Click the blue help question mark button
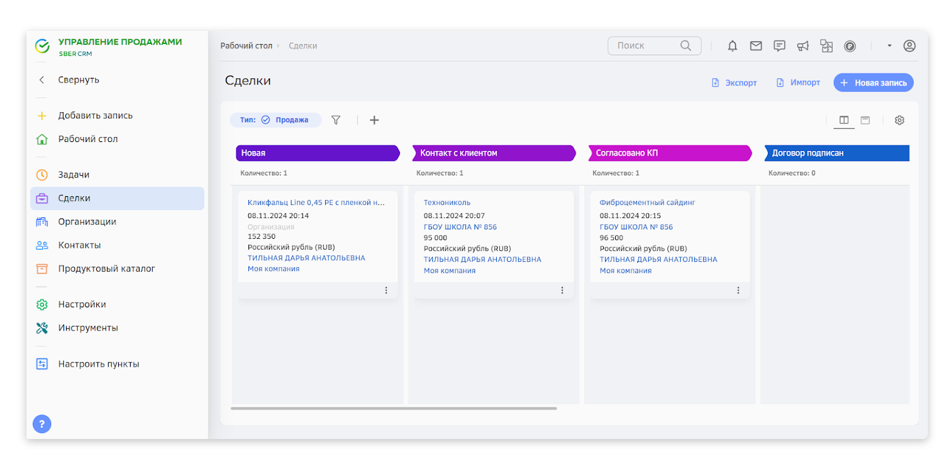Image resolution: width=951 pixels, height=470 pixels. pyautogui.click(x=42, y=424)
